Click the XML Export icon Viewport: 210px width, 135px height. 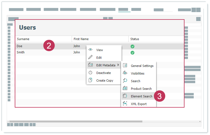tap(125, 104)
